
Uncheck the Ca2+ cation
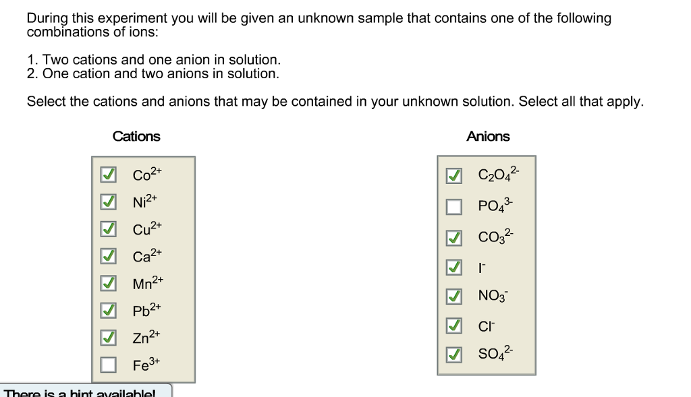coord(107,256)
